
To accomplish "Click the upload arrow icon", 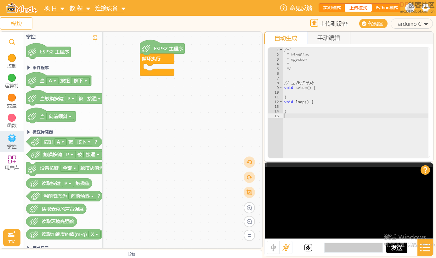I will (x=314, y=23).
